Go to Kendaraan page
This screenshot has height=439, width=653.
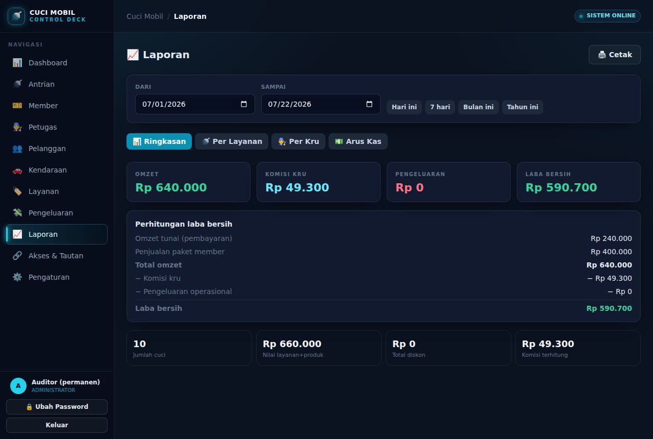coord(57,170)
